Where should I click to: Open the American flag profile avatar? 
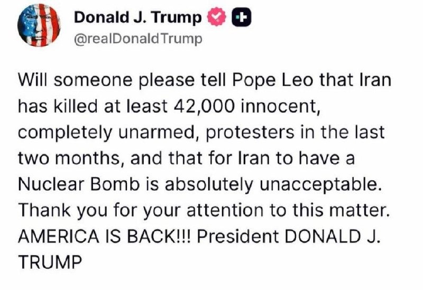(x=39, y=25)
